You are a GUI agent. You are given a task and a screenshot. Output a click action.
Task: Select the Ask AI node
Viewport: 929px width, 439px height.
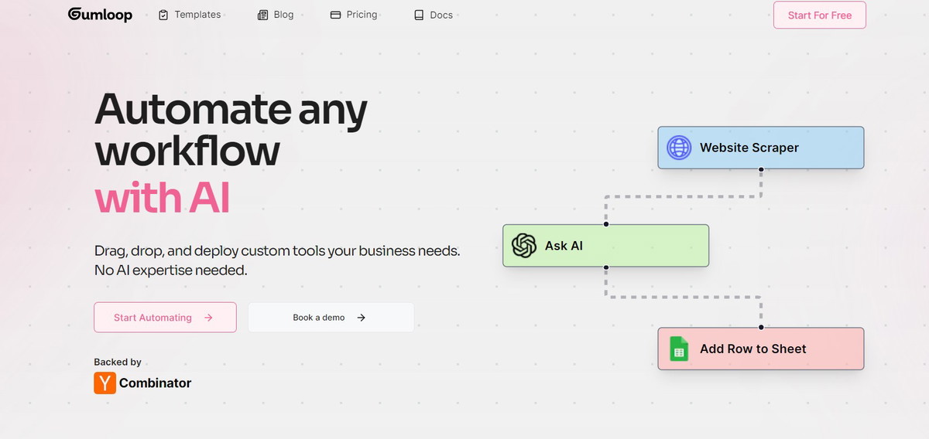[x=605, y=246]
